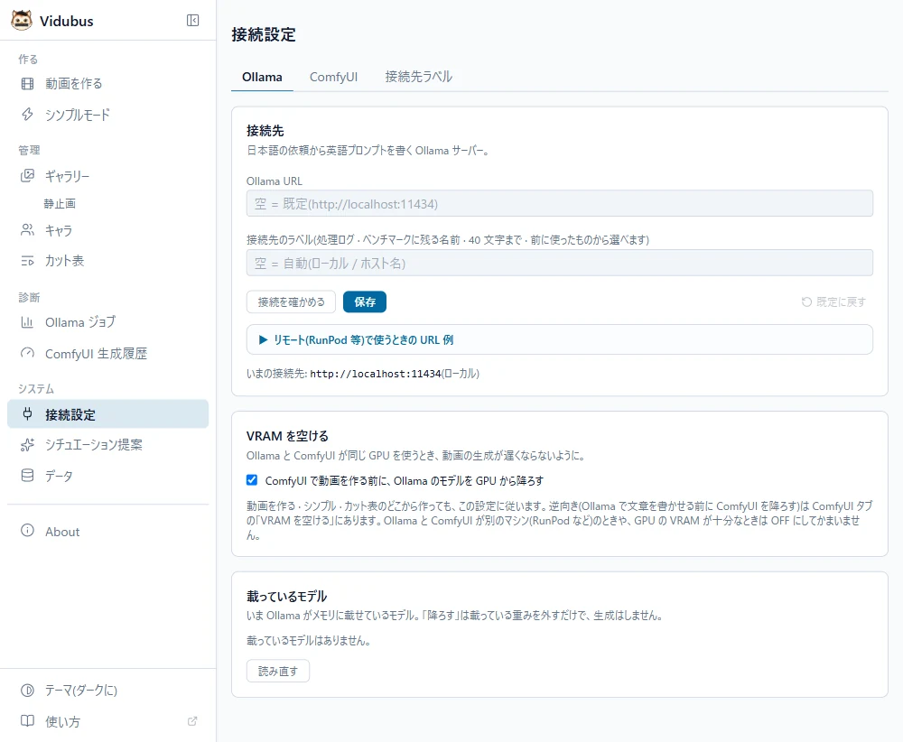Viewport: 903px width, 742px height.
Task: Switch to the ComfyUI tab
Action: pyautogui.click(x=333, y=77)
